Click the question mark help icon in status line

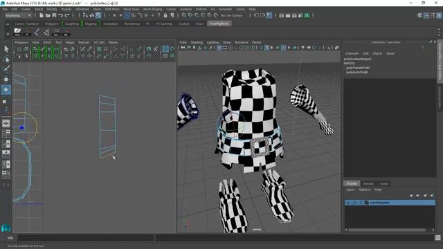pos(159,15)
